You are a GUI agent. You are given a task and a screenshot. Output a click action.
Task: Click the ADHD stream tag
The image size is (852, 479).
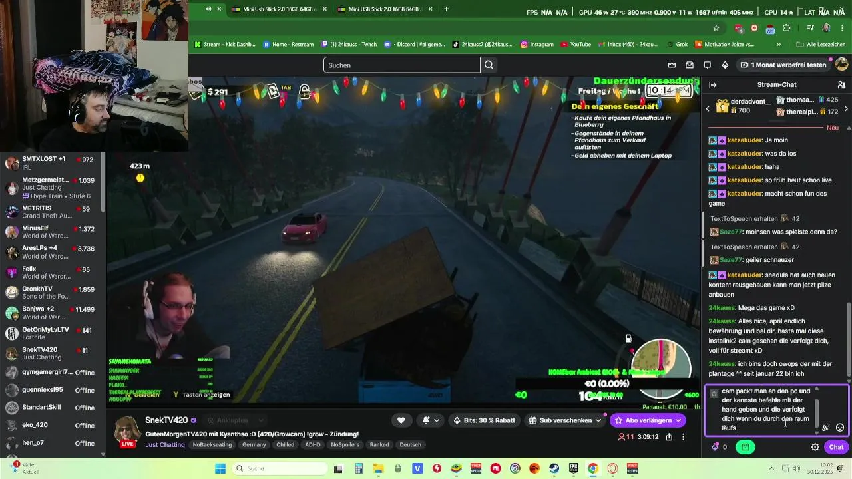tap(313, 445)
